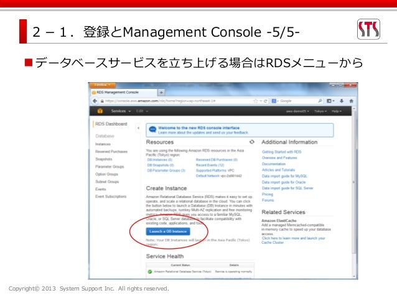Open Subnet Groups in sidebar
This screenshot has width=397, height=298.
click(x=107, y=182)
